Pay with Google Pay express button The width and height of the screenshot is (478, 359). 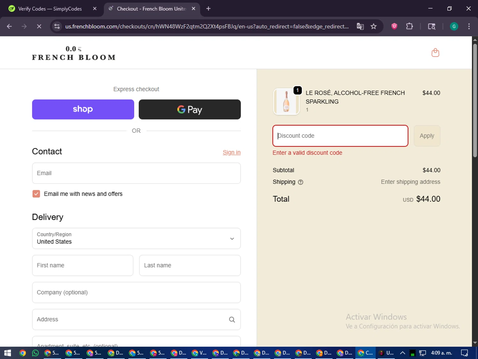click(x=190, y=109)
